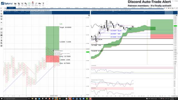Toggle the lock icon atop the right chart price scale
The width and height of the screenshot is (178, 100).
177,15
